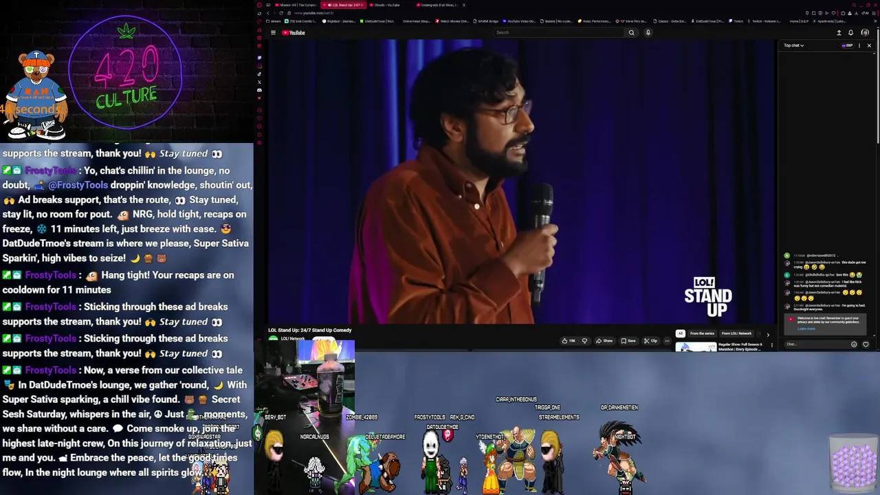This screenshot has width=880, height=495.
Task: Switch to the Undergrads Full Show tab
Action: [x=437, y=5]
